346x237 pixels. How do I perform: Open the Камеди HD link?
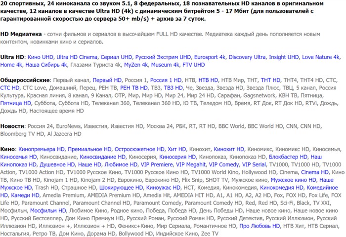click(25, 196)
